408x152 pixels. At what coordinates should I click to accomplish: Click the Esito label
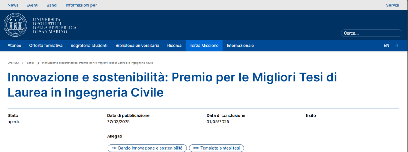(x=311, y=115)
